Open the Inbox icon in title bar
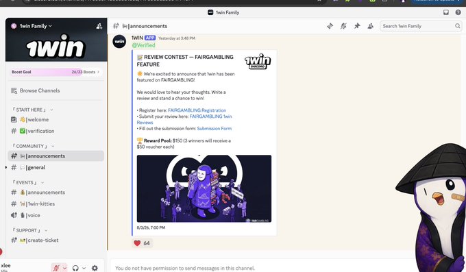 point(446,12)
